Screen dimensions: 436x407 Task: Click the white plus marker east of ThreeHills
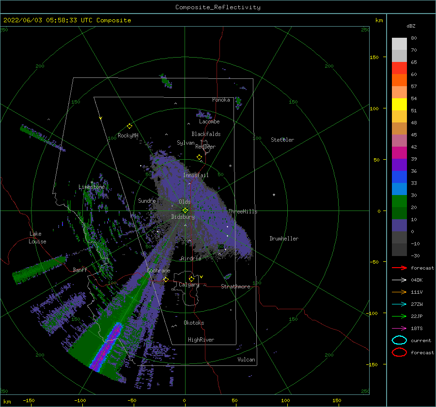[x=274, y=195]
